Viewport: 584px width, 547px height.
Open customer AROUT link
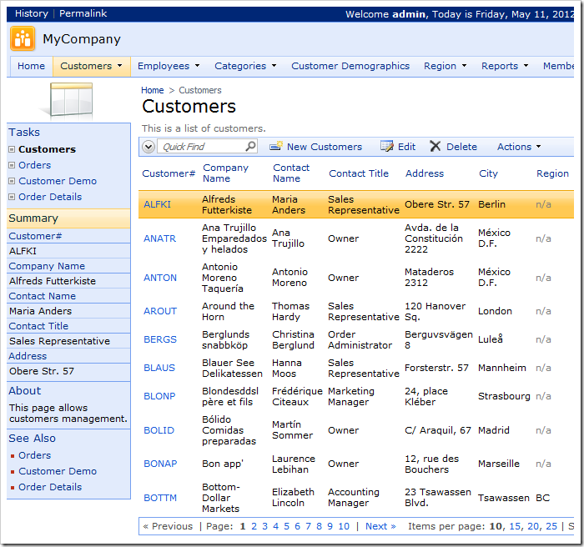[160, 311]
